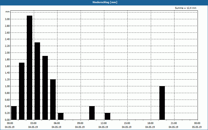The image size is (208, 130).
Task: Click the '0,40' y-axis label
Action: (x=7, y=106)
